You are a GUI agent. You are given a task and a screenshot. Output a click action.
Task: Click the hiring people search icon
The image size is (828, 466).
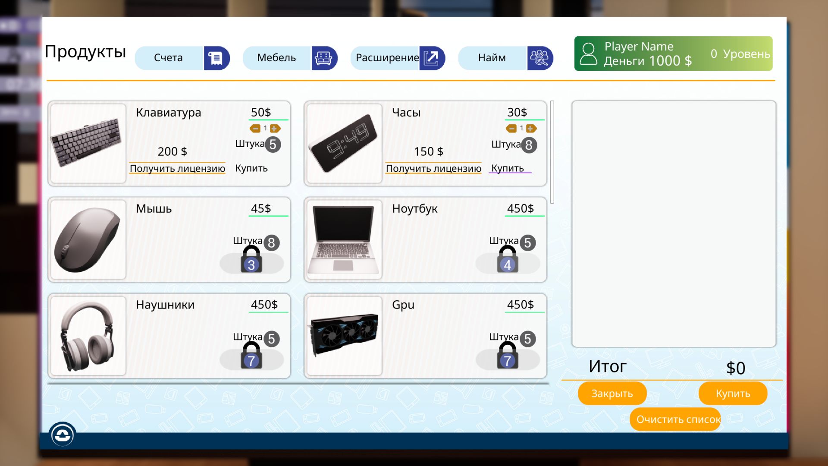(x=539, y=58)
